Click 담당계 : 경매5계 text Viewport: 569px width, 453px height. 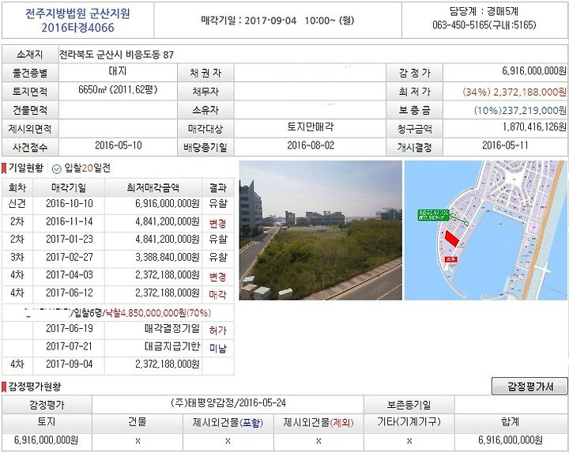(x=484, y=12)
